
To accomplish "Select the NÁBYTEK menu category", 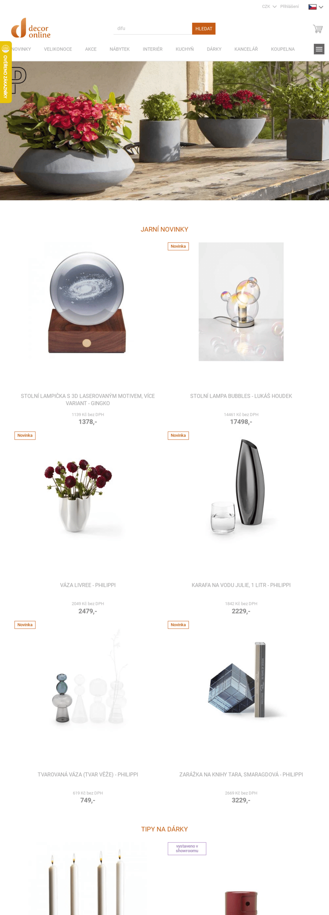I will [120, 49].
